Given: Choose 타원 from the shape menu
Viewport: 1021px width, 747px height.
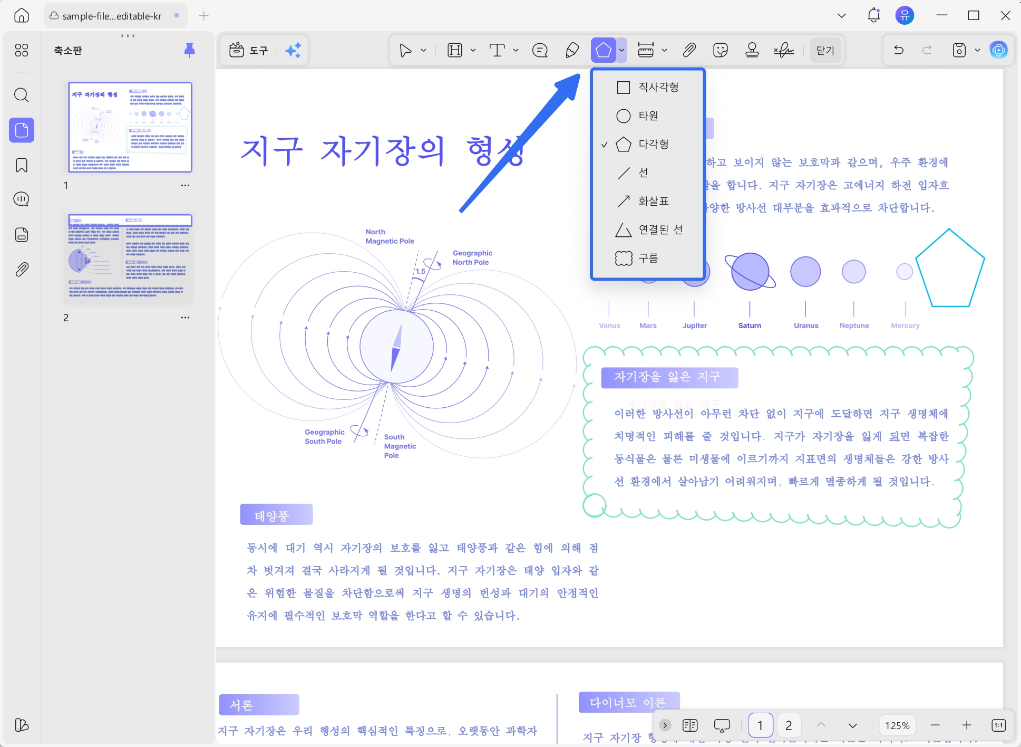Looking at the screenshot, I should point(648,116).
